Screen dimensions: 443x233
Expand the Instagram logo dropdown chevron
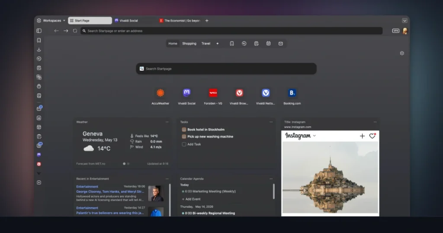click(315, 136)
